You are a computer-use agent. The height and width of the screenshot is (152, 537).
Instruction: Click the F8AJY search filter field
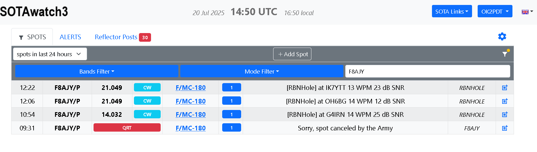428,71
